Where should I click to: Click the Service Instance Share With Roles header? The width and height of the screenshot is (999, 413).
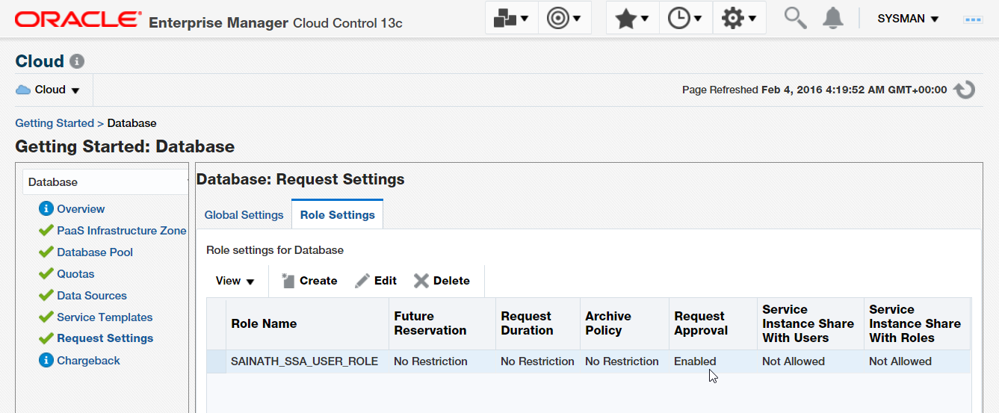pyautogui.click(x=917, y=323)
